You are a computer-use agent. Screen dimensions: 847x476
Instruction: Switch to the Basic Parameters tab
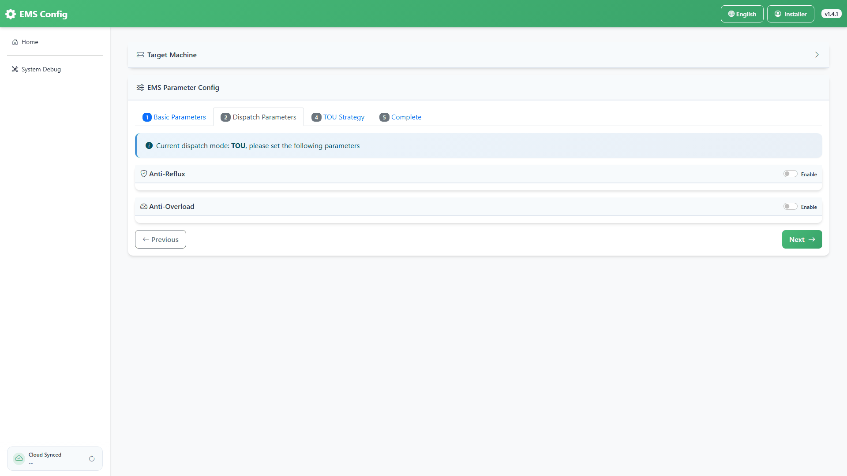(x=174, y=117)
